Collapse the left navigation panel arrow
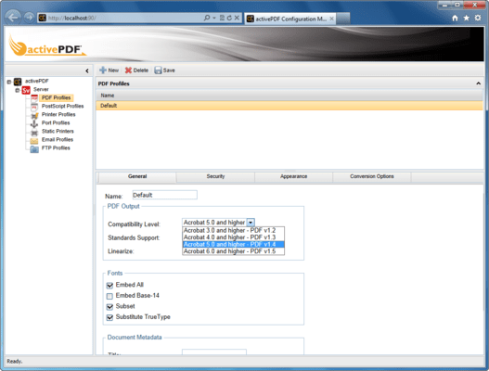 [x=87, y=70]
